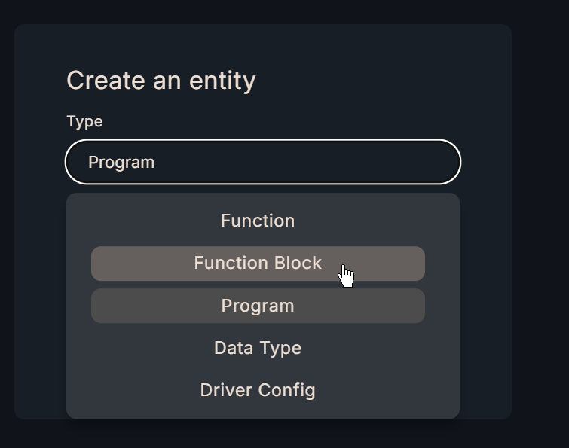Click the Type field label

click(84, 121)
